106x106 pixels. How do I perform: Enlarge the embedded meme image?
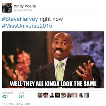[x=53, y=60]
